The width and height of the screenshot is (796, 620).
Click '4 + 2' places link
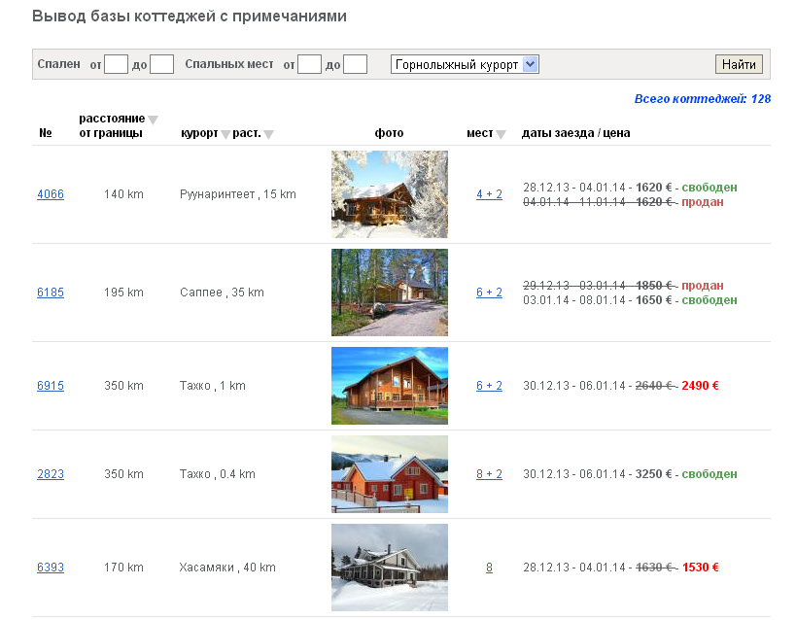(x=489, y=194)
